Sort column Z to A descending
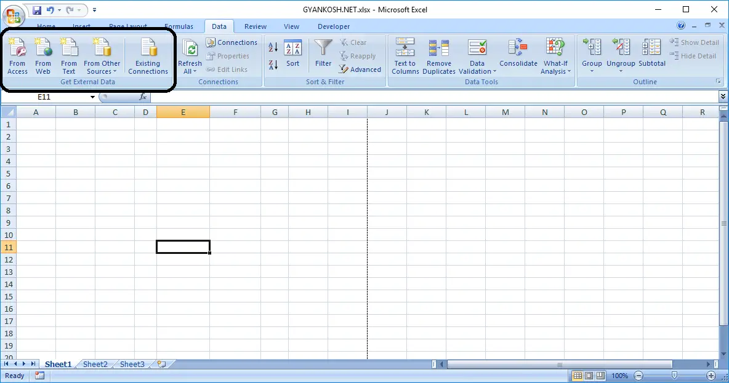729x383 pixels. tap(273, 65)
